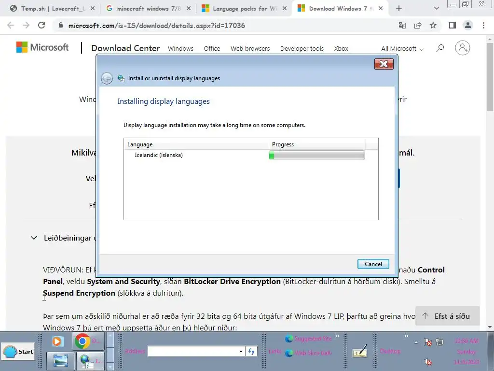Open the Suggested Sites link

click(x=308, y=339)
